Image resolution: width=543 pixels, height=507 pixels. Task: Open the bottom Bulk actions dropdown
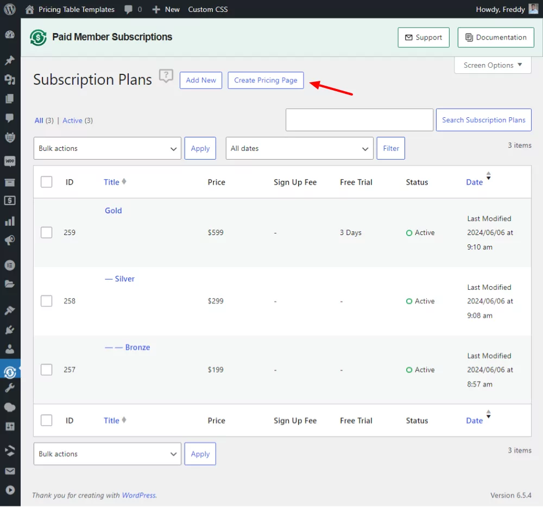point(108,454)
